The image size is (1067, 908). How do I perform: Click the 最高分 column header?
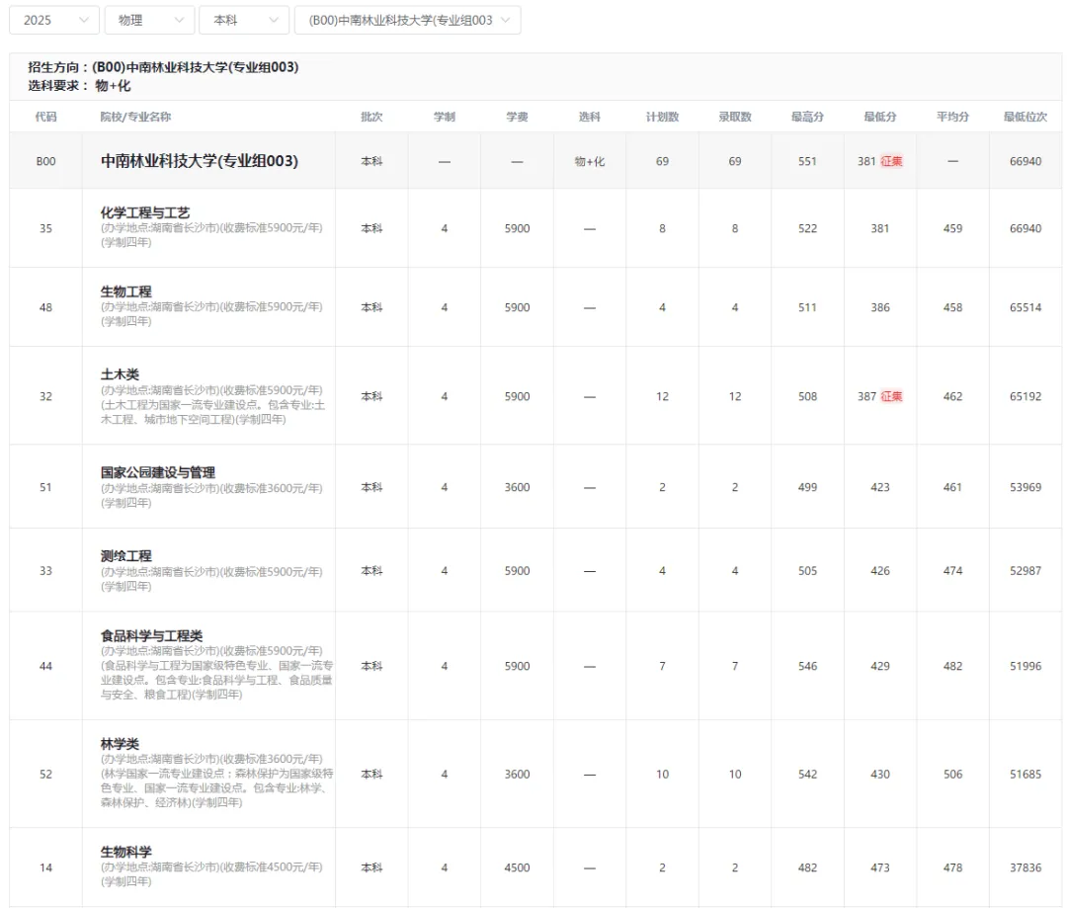(808, 117)
